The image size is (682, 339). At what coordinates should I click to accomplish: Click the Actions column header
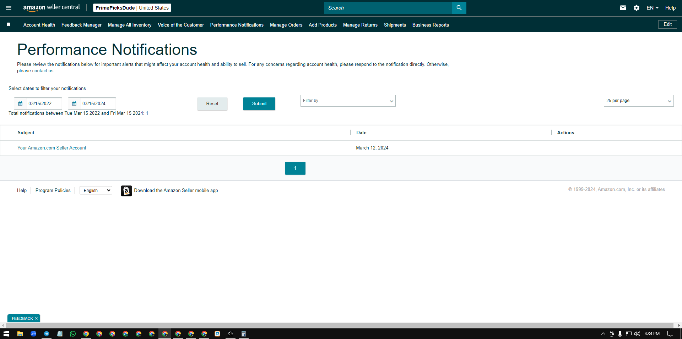(565, 133)
